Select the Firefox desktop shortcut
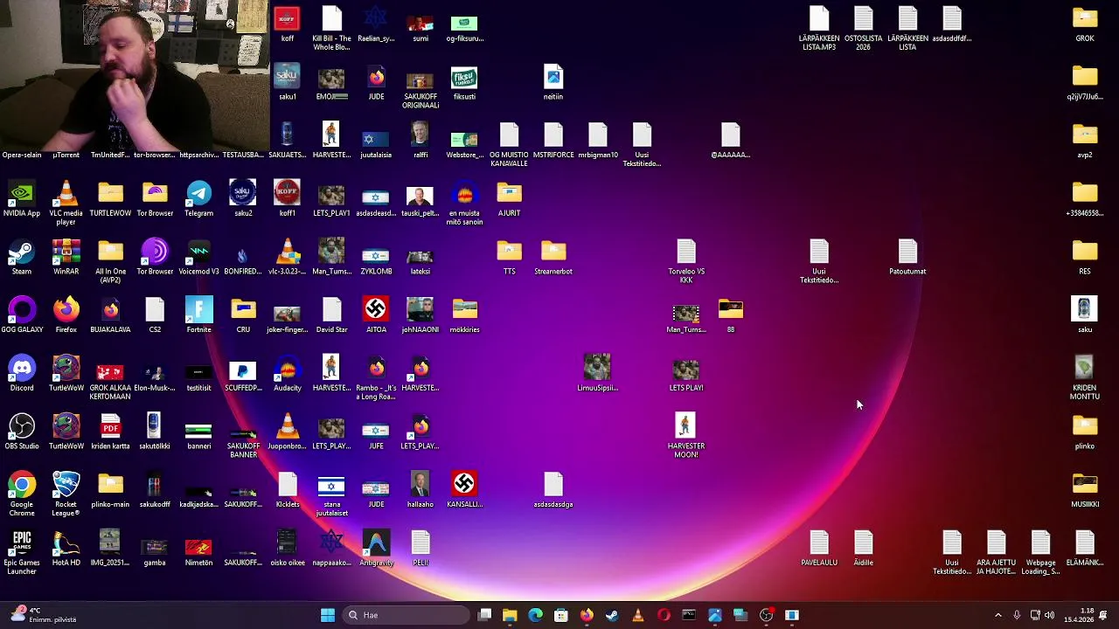 point(66,315)
